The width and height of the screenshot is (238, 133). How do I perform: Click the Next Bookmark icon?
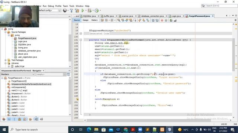[144, 20]
